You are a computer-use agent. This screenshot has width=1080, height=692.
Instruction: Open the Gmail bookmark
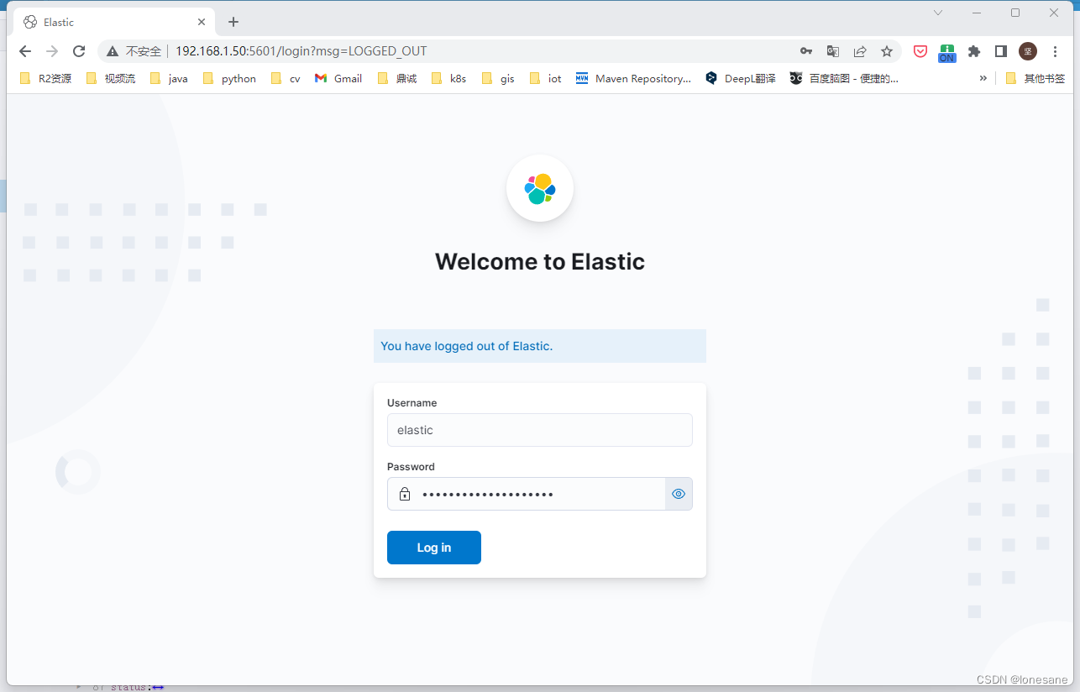tap(338, 78)
